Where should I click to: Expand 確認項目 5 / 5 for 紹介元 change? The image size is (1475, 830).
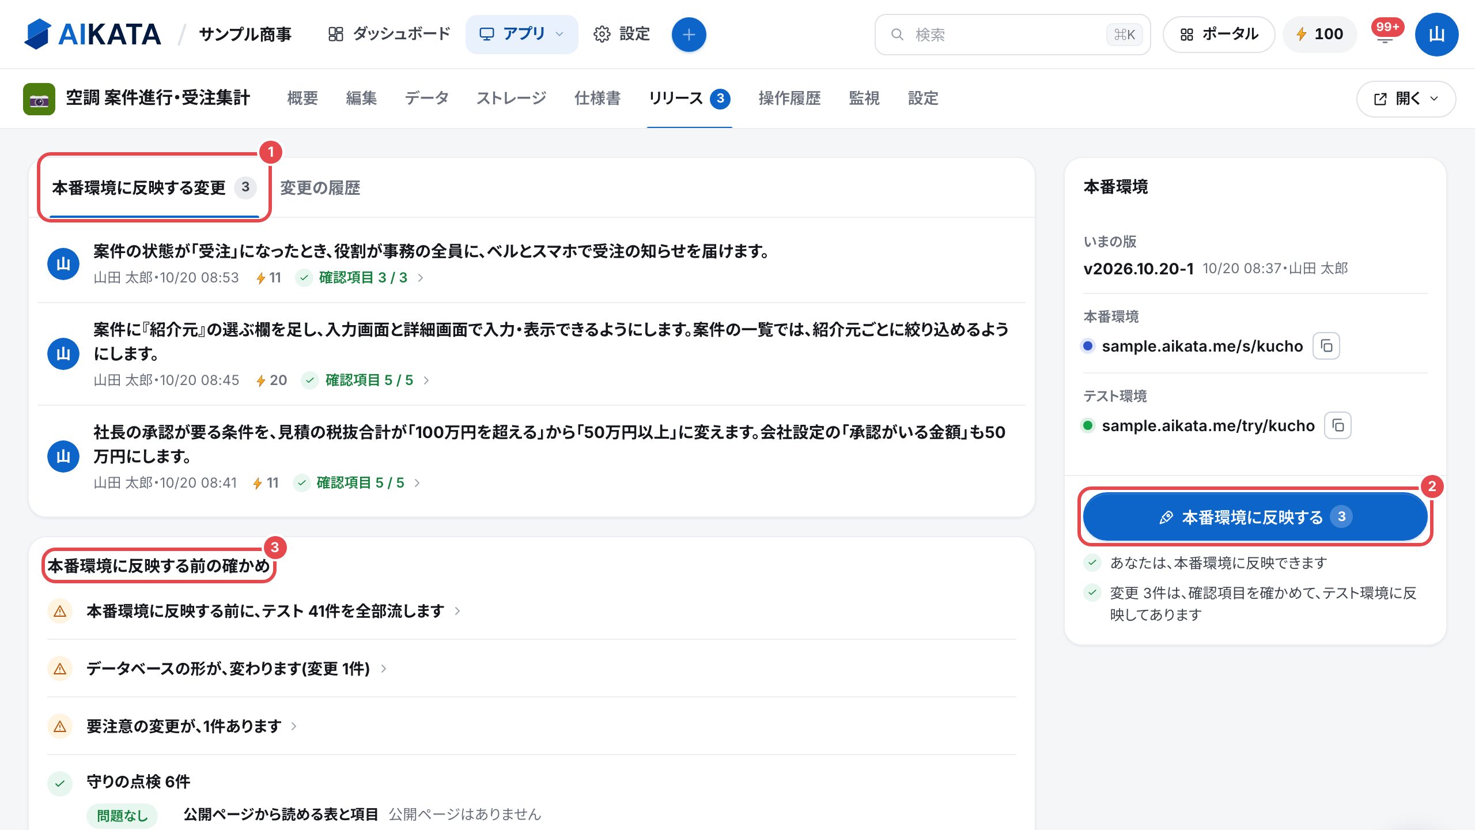[366, 380]
